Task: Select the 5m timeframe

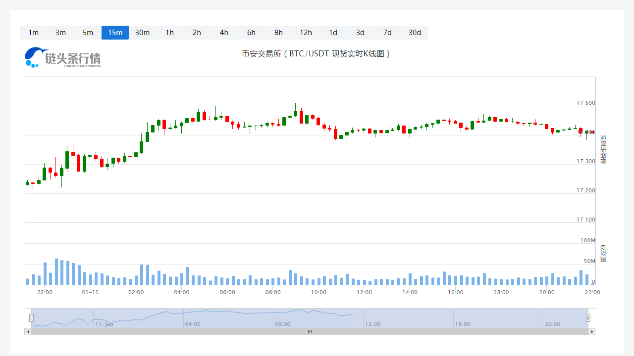Action: point(88,33)
